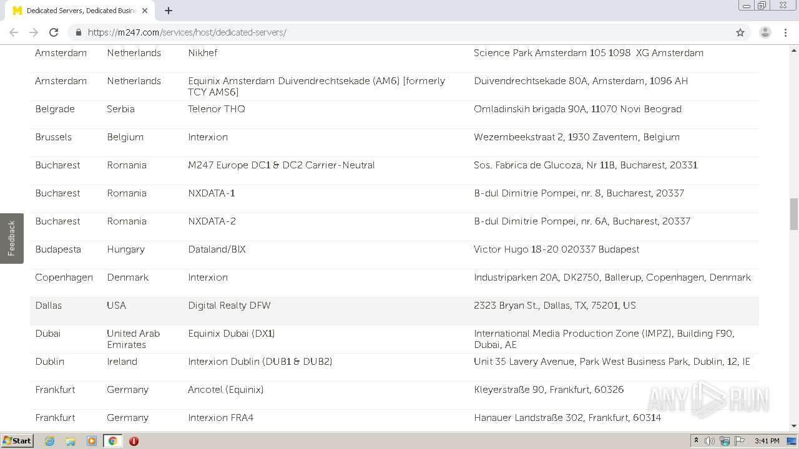Click the Nikhef datacenter cell
The image size is (799, 449).
coord(203,53)
